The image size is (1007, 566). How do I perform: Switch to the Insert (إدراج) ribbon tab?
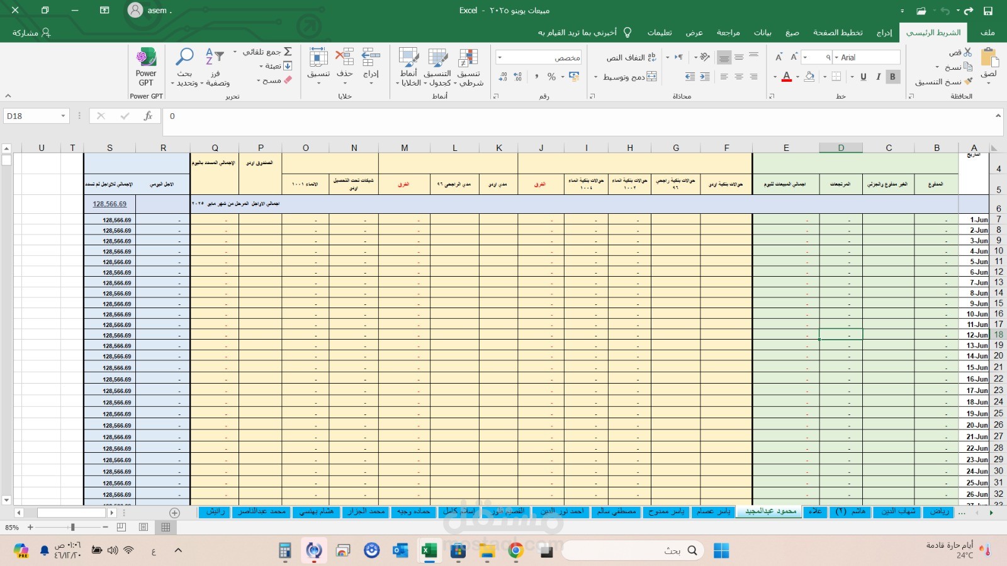(884, 33)
